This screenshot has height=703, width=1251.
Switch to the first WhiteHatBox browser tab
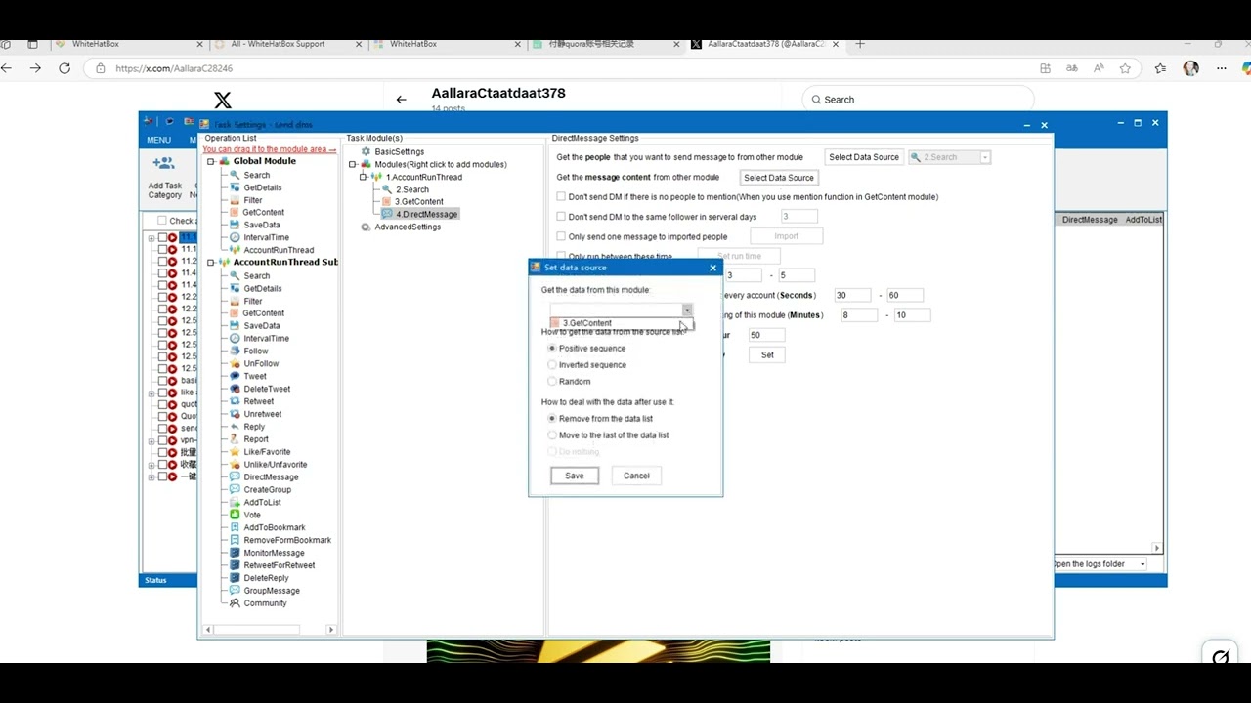(x=96, y=44)
